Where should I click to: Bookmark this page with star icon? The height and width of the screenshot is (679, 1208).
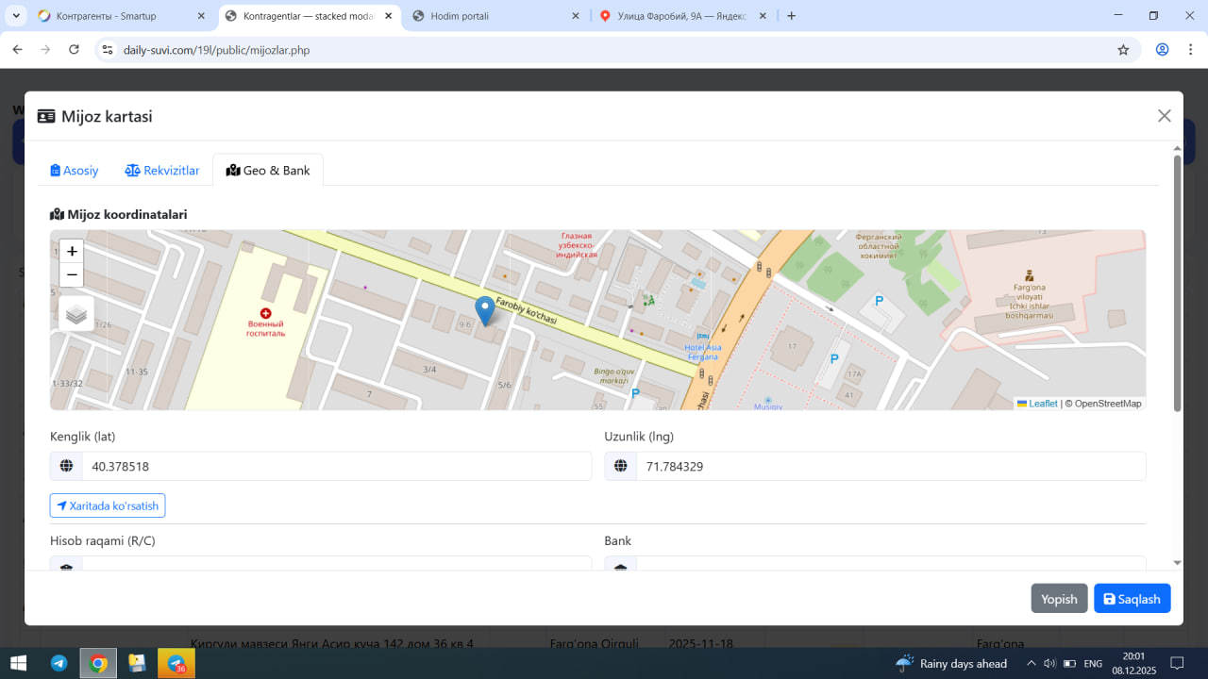click(1123, 50)
